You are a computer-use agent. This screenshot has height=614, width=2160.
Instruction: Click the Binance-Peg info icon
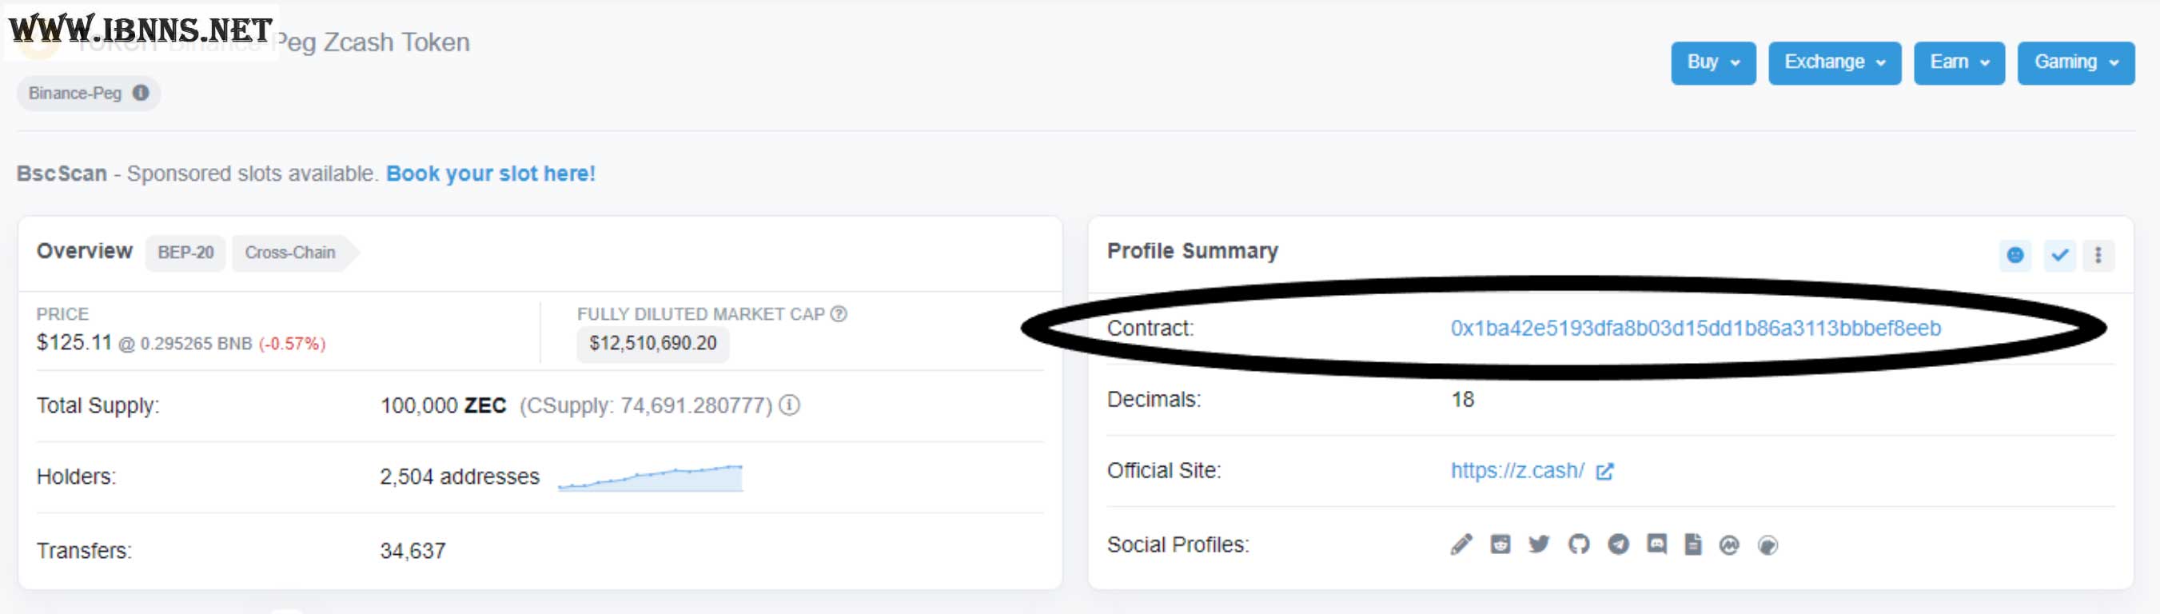(141, 93)
